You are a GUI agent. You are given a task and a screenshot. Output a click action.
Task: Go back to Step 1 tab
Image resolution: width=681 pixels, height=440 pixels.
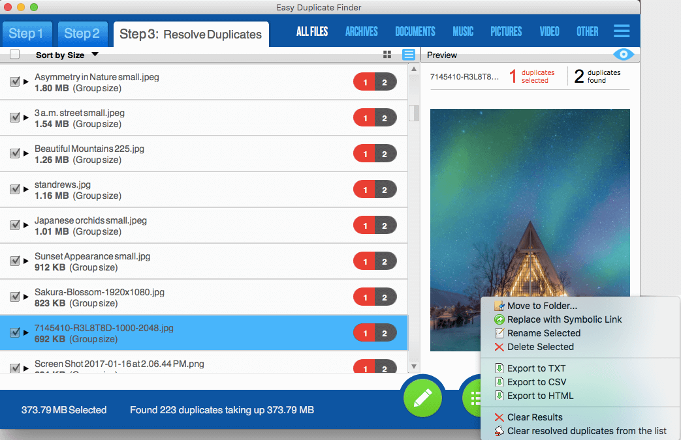[x=27, y=34]
